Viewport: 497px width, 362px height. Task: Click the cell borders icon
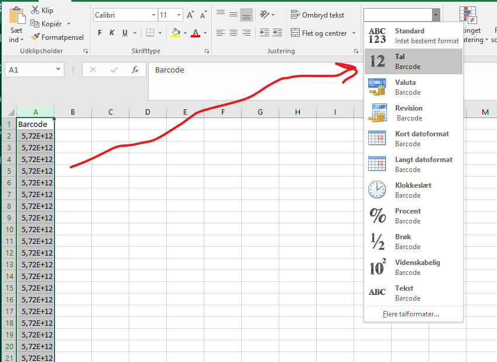[150, 33]
